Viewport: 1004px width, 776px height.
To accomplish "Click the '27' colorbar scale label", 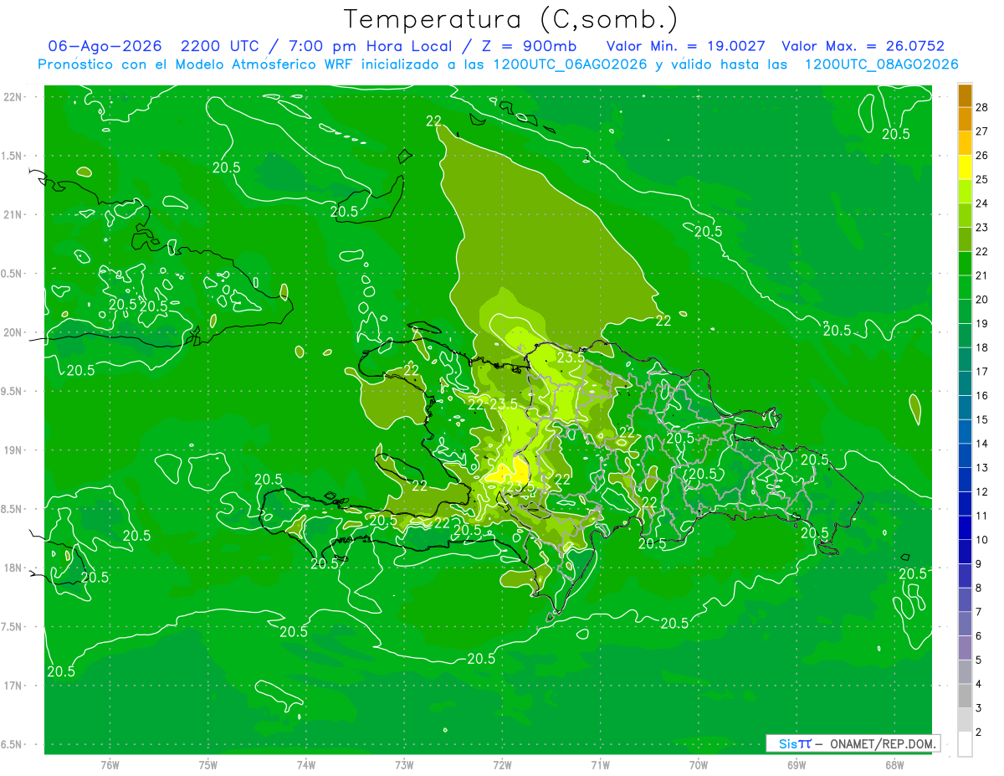I will pos(982,131).
